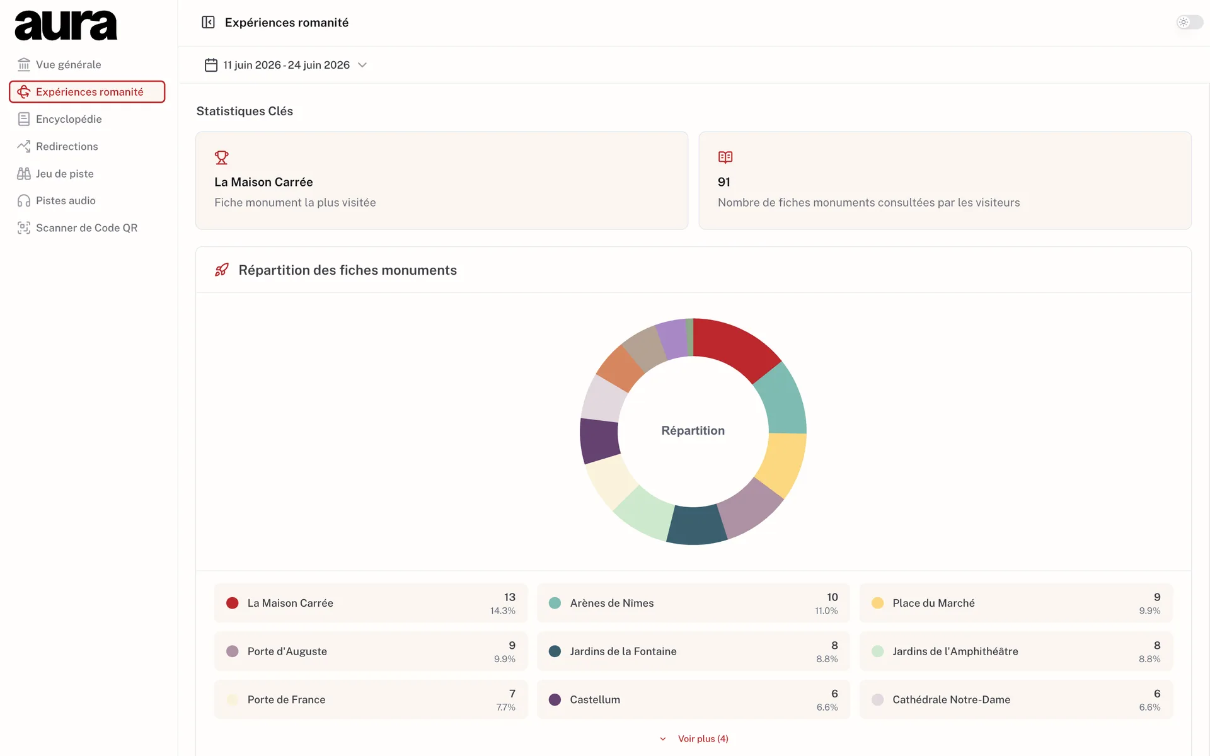The height and width of the screenshot is (756, 1210).
Task: Click the QR scanner icon
Action: (24, 227)
